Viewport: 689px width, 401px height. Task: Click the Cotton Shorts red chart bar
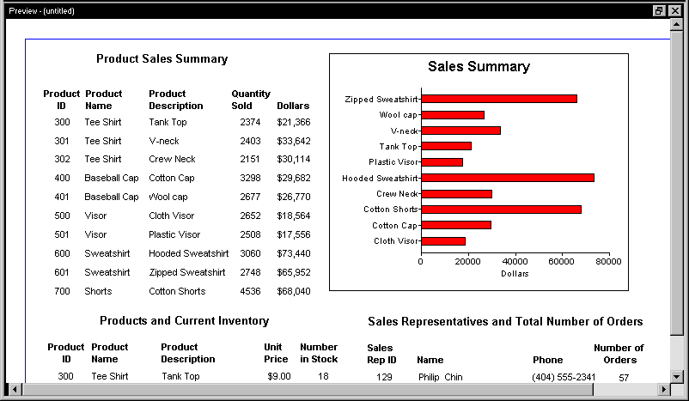[x=502, y=210]
